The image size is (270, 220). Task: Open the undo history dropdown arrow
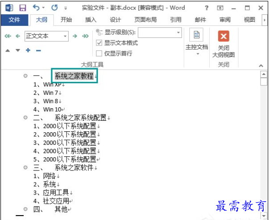click(43, 8)
